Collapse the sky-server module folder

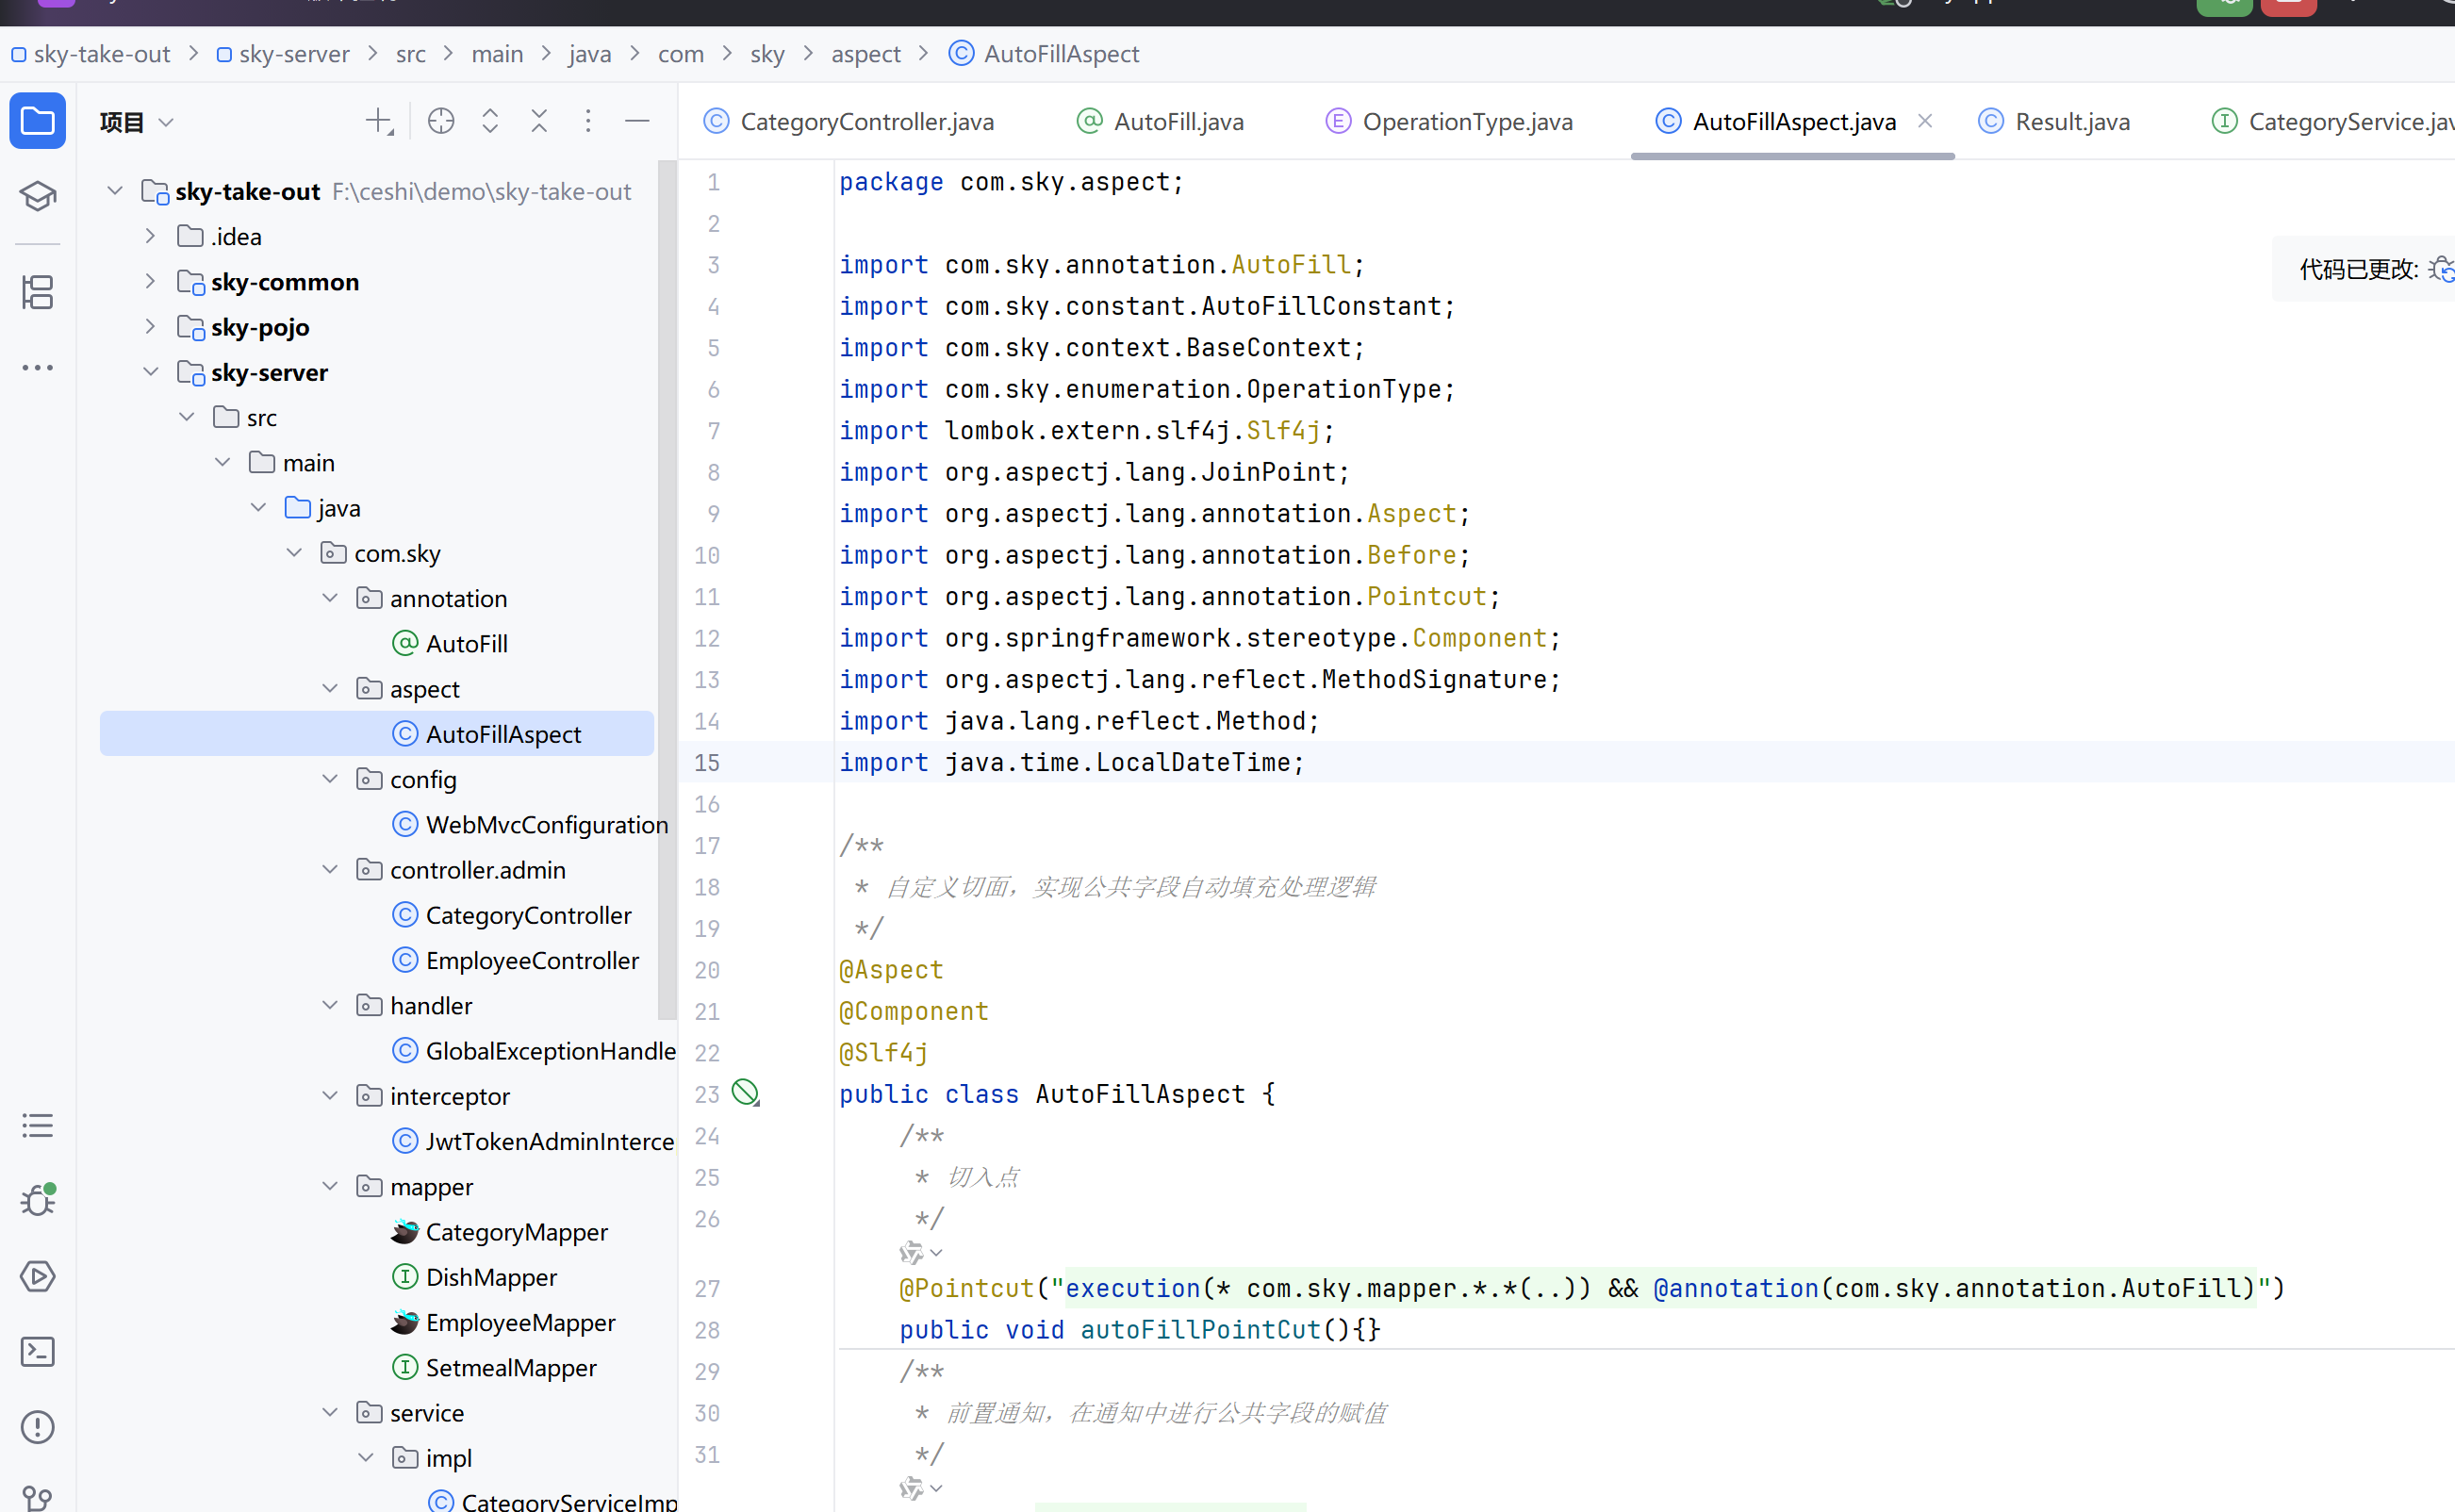point(150,372)
